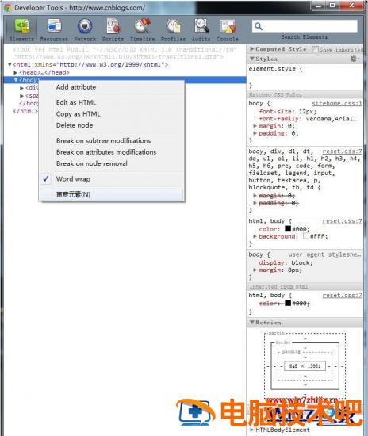Expand the head element node
The width and height of the screenshot is (368, 436).
16,72
